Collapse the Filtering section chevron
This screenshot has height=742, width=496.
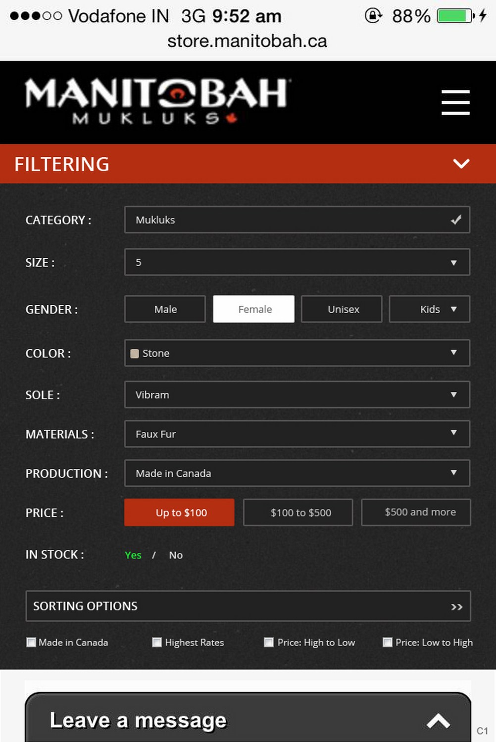tap(461, 164)
